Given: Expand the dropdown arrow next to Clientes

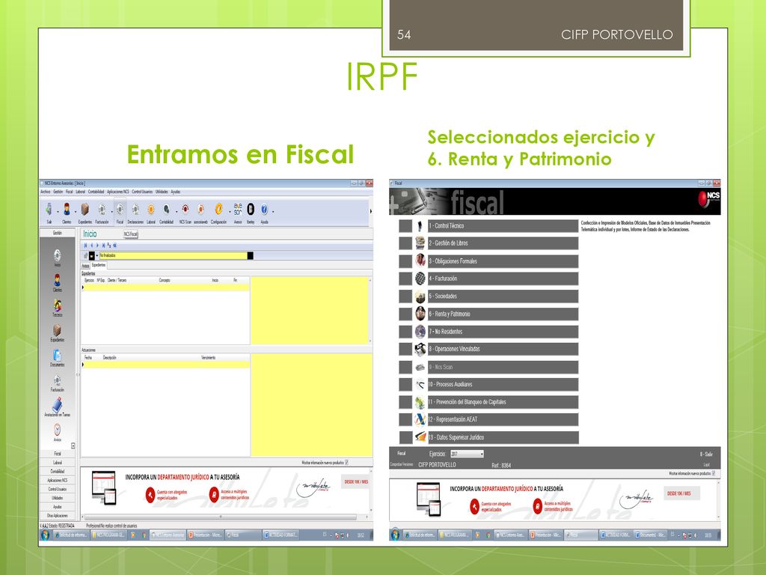Looking at the screenshot, I should point(76,212).
